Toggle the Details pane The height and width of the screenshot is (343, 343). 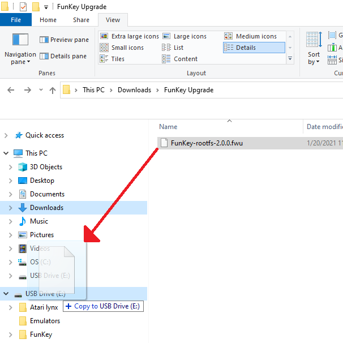[x=63, y=56]
